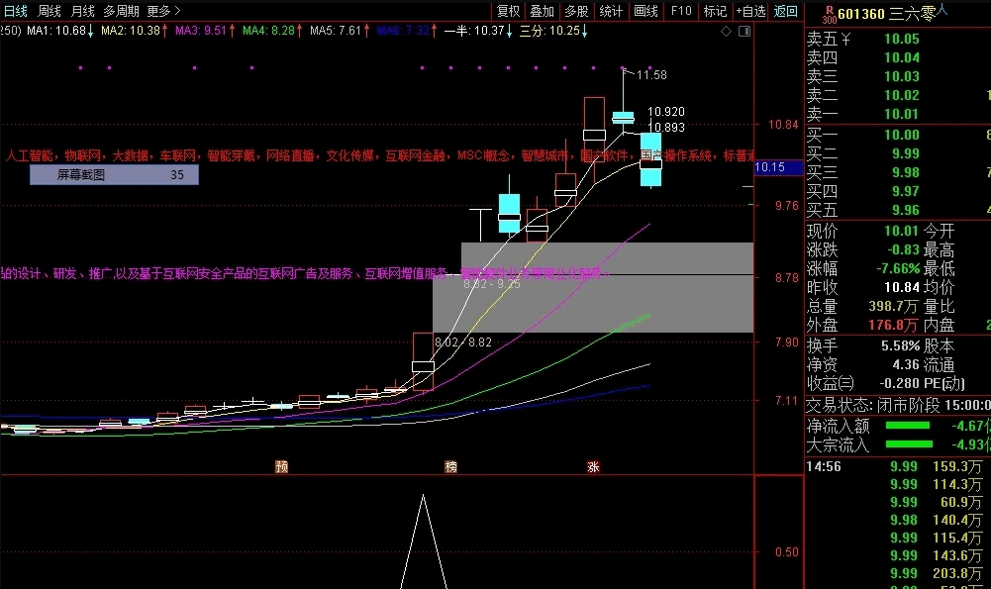
Task: Click the 8.02 - 8.82 range label
Action: pyautogui.click(x=463, y=342)
